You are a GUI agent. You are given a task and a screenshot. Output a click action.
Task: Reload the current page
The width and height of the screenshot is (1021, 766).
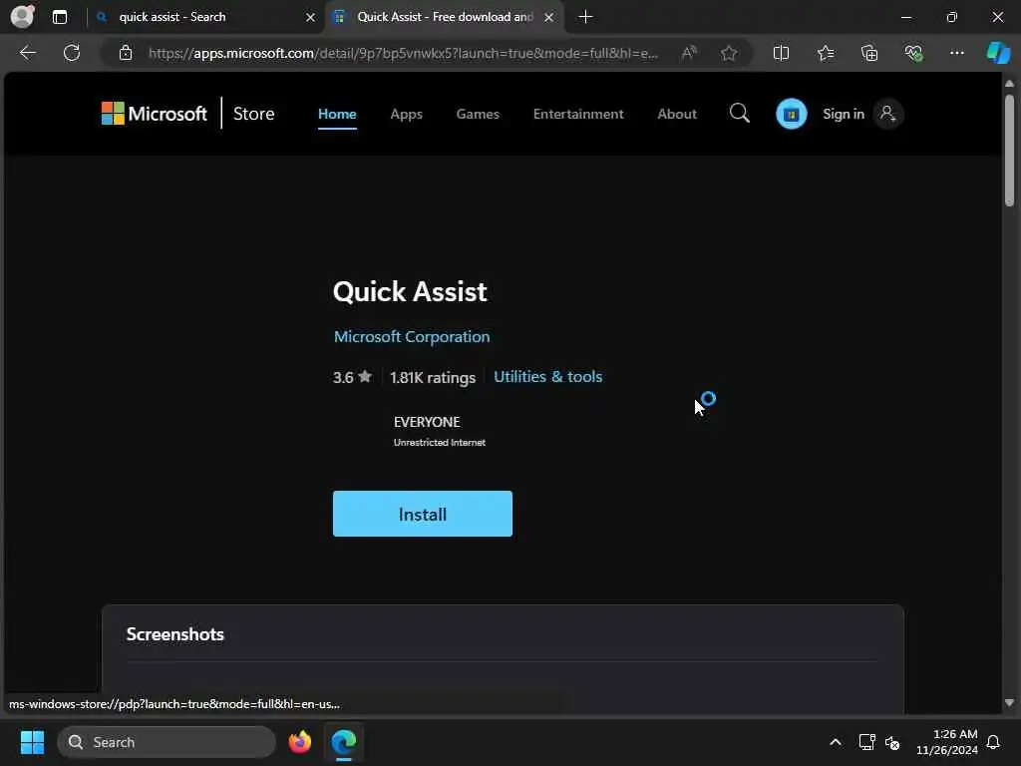click(72, 53)
